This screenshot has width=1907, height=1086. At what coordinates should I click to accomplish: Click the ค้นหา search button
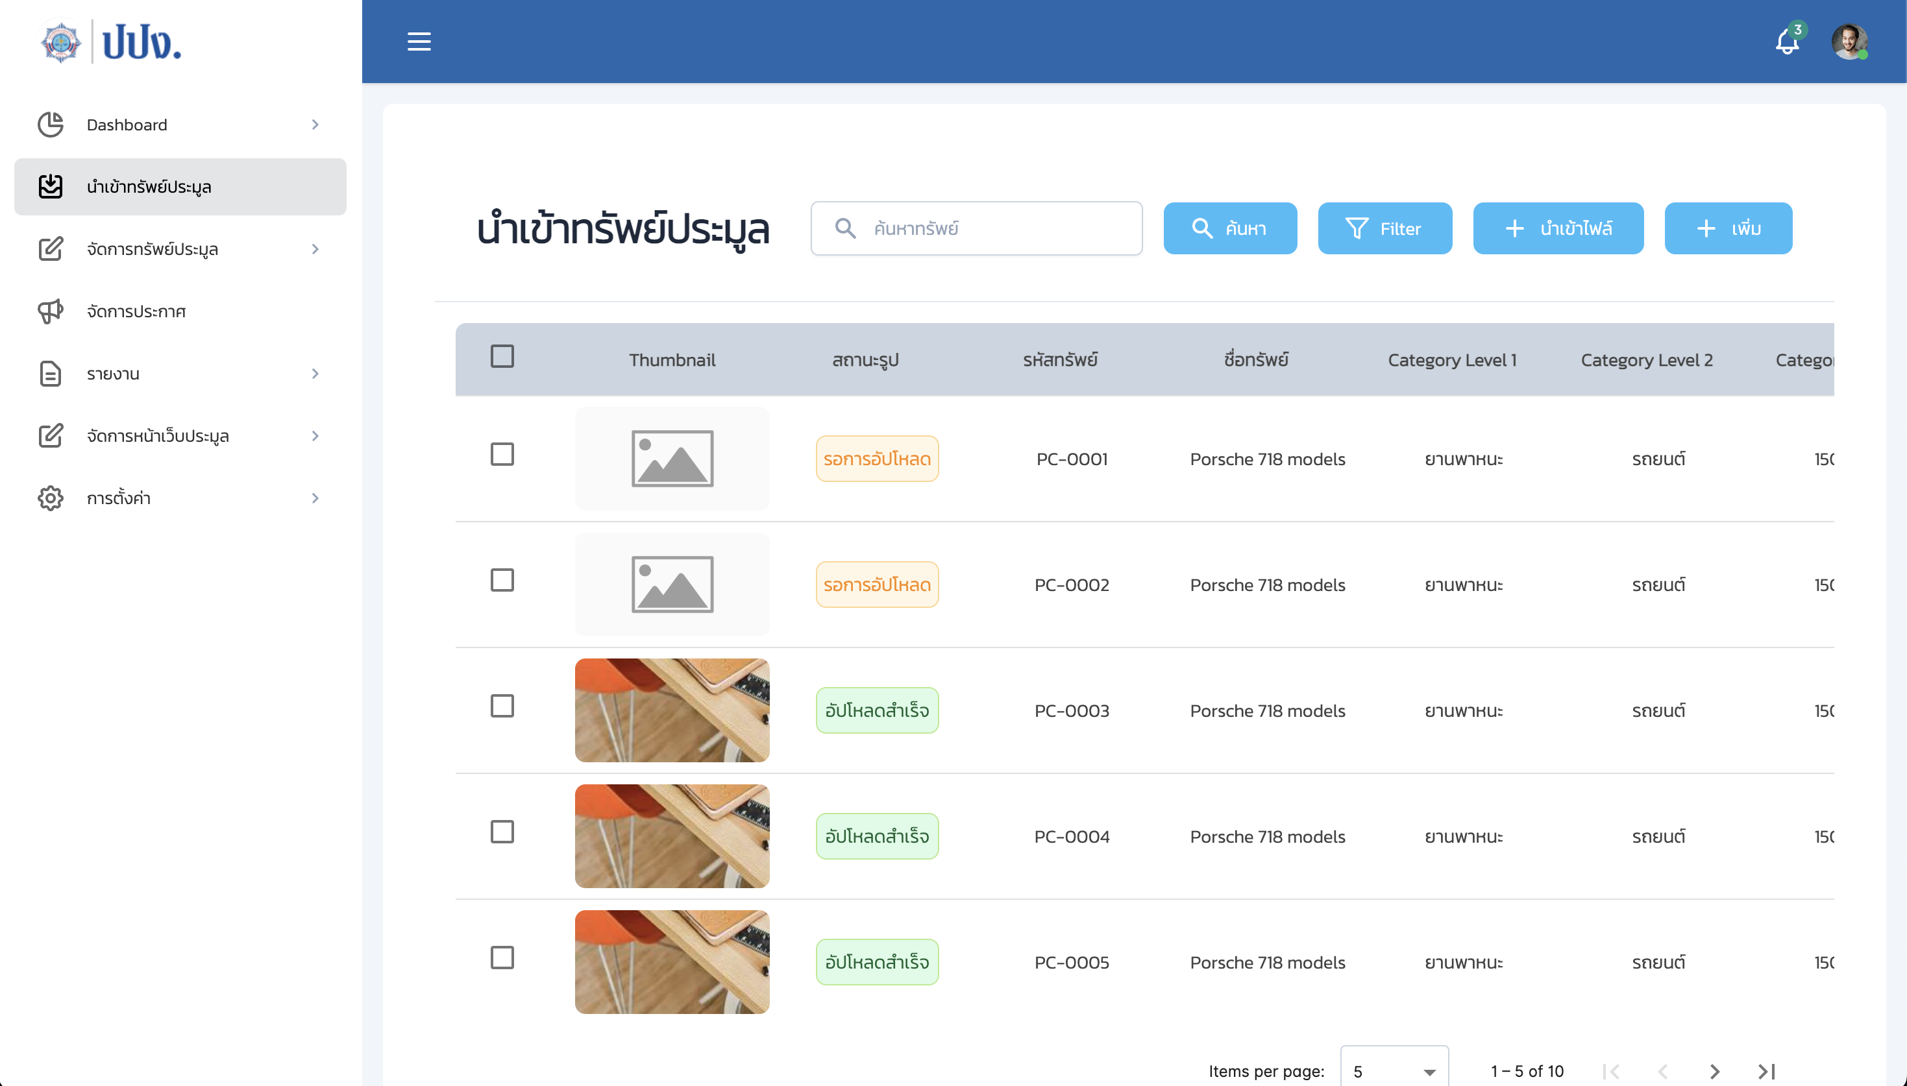tap(1229, 228)
